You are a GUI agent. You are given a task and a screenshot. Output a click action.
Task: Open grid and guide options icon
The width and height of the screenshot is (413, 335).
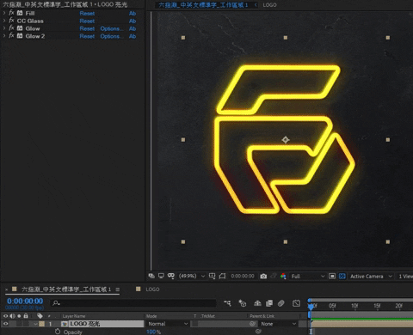pyautogui.click(x=212, y=276)
